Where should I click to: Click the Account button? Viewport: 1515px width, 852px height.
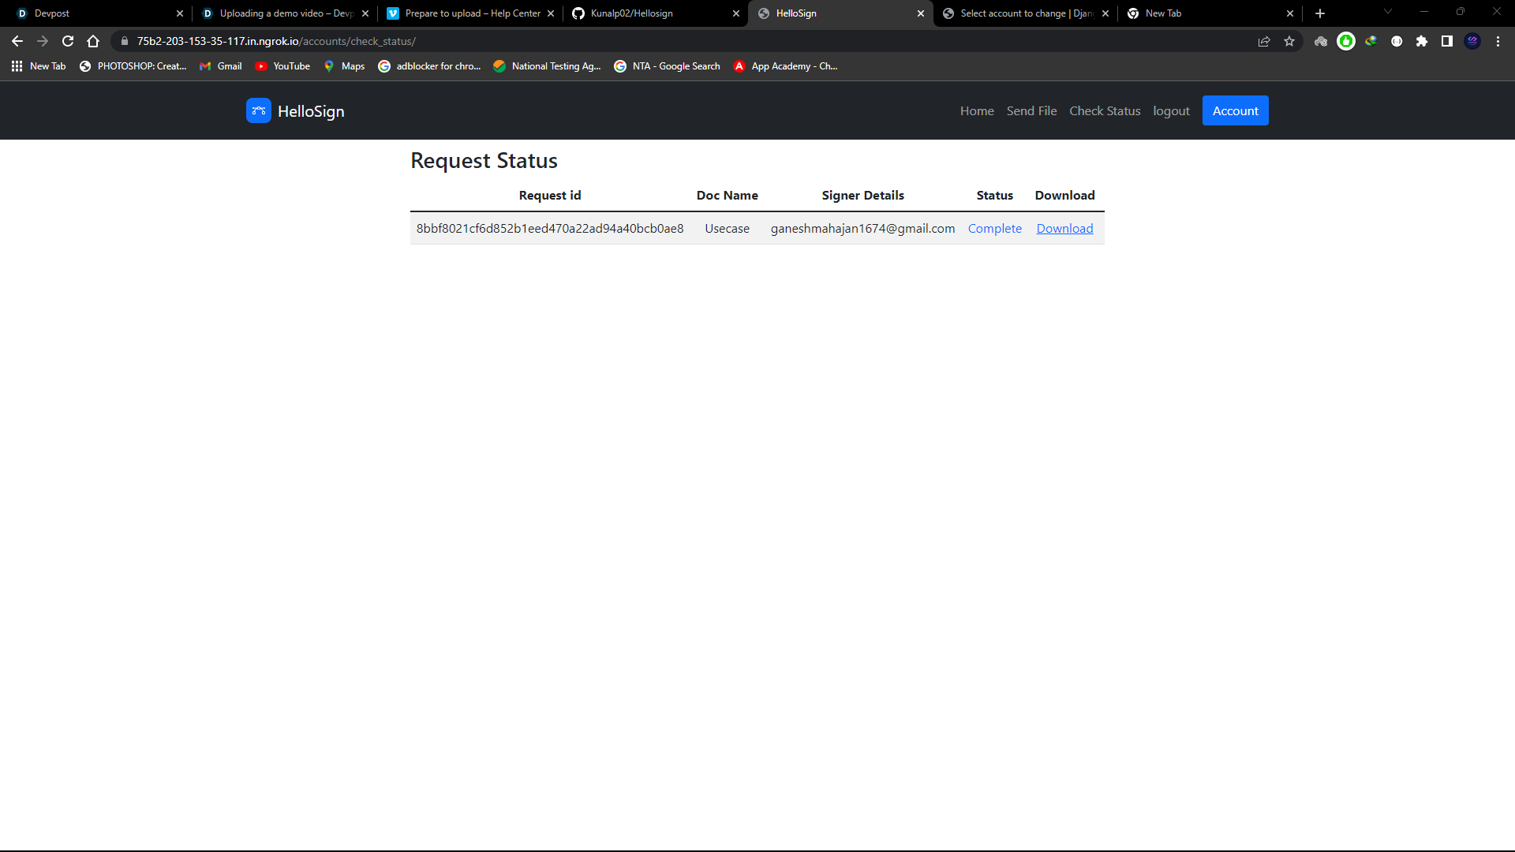click(1235, 110)
